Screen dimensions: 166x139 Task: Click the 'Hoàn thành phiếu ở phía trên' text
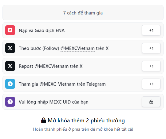tap(83, 129)
